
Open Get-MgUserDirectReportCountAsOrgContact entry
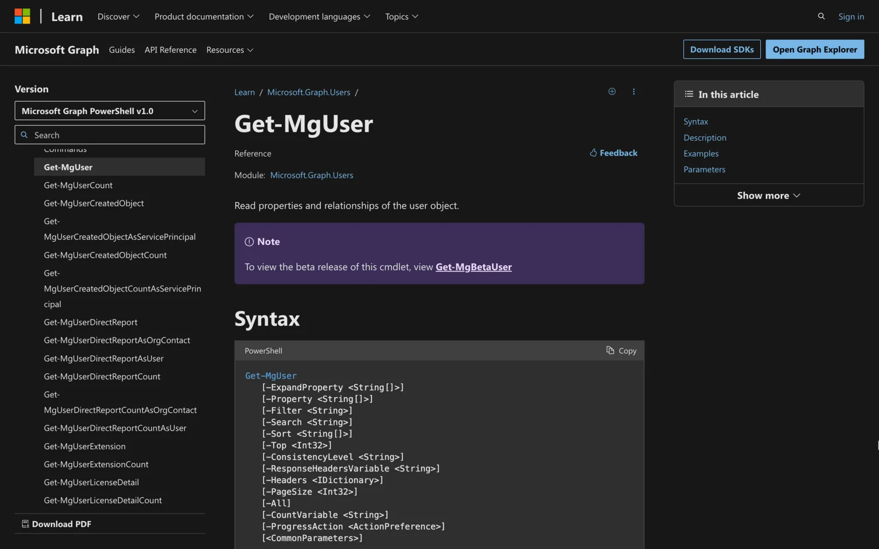(x=120, y=402)
